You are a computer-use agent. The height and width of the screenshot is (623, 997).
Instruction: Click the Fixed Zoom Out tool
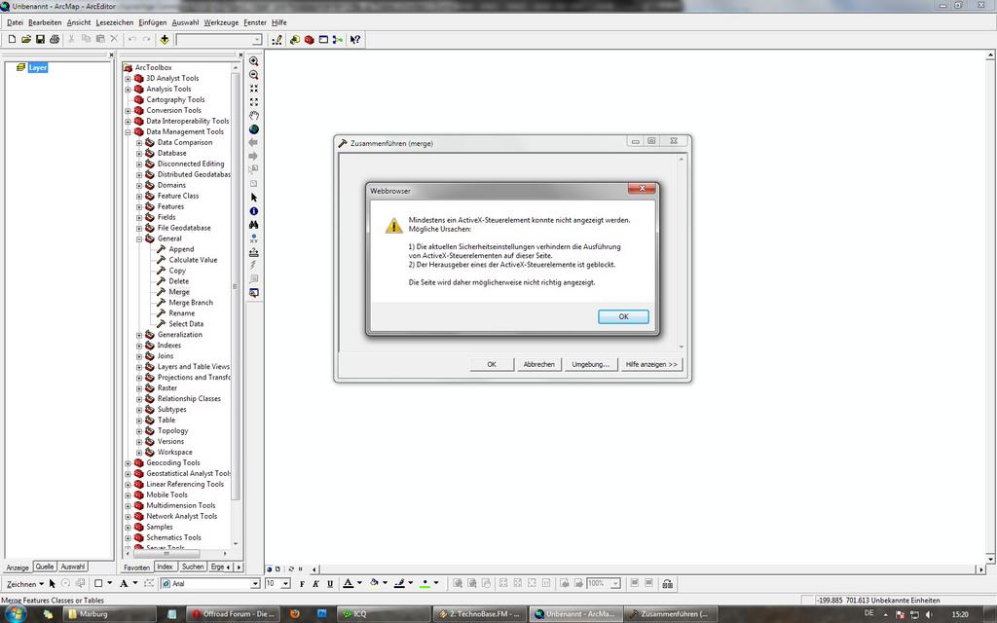tap(254, 102)
